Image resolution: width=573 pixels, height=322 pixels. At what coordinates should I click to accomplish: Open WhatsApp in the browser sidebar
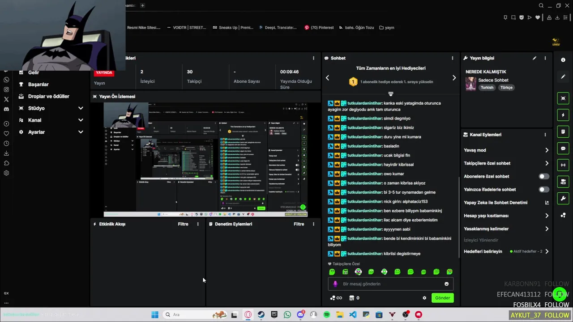click(x=6, y=80)
